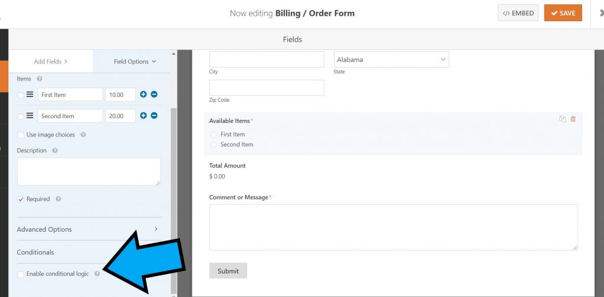This screenshot has height=297, width=604.
Task: Open the State dropdown showing Alabama
Action: (392, 59)
